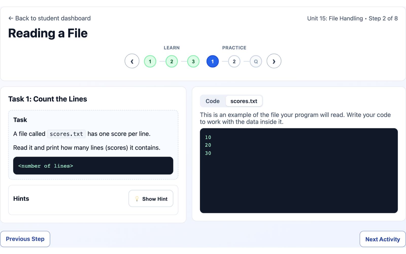
Task: Click the 'Task 1: Count the Lines' heading
Action: (x=48, y=99)
